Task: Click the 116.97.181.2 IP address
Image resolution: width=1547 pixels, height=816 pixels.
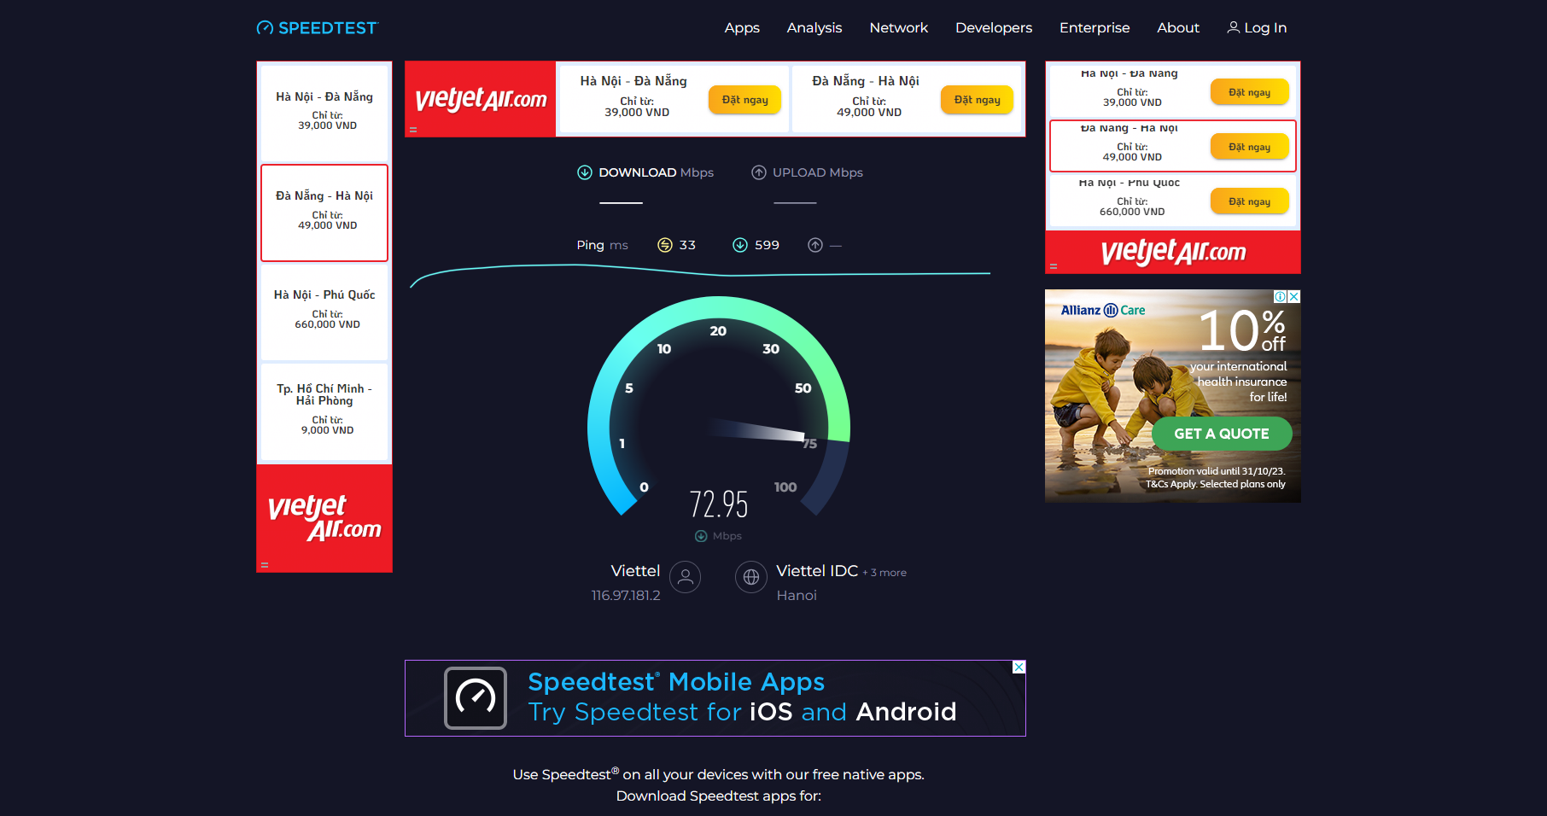Action: coord(626,596)
